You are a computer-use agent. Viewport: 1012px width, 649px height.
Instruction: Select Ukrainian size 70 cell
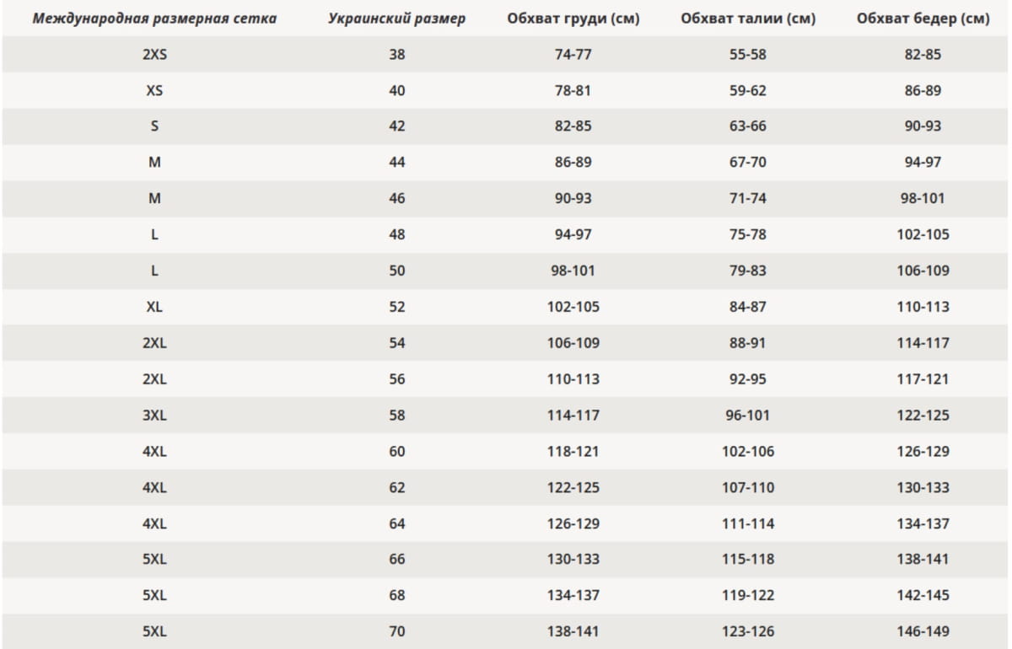(x=396, y=631)
